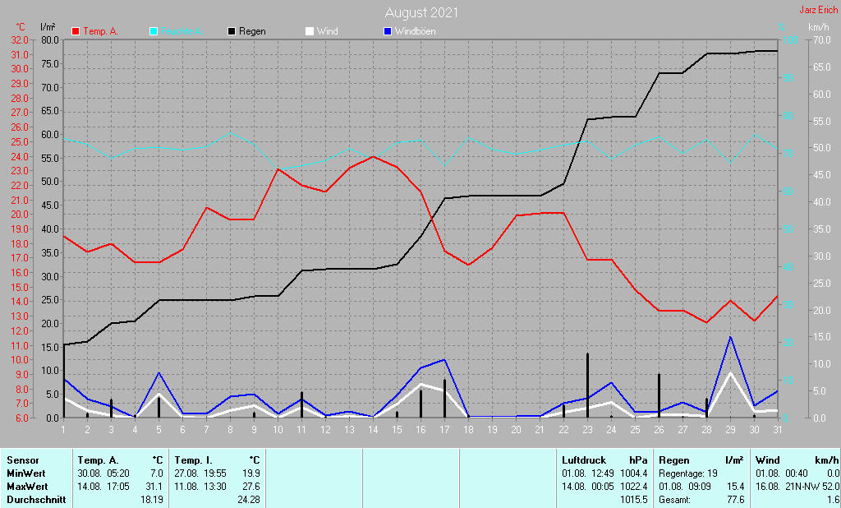Screen dimensions: 841x508
Task: Select the Regen legend label
Action: coord(252,31)
